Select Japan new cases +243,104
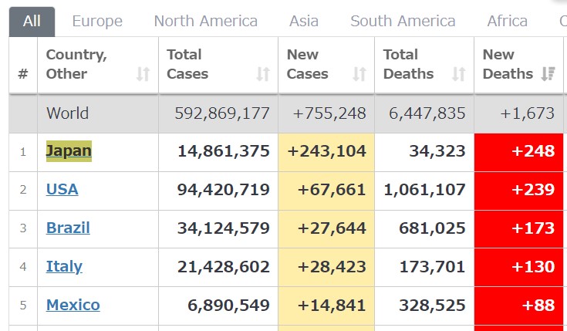Screen dimensions: 567x331 click(327, 151)
